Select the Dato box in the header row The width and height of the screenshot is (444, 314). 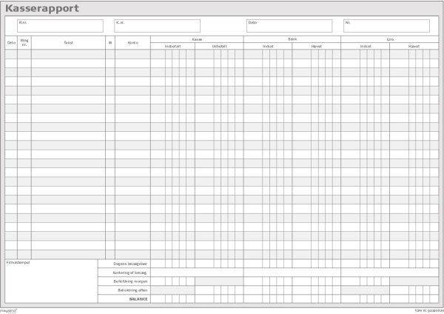click(x=289, y=26)
